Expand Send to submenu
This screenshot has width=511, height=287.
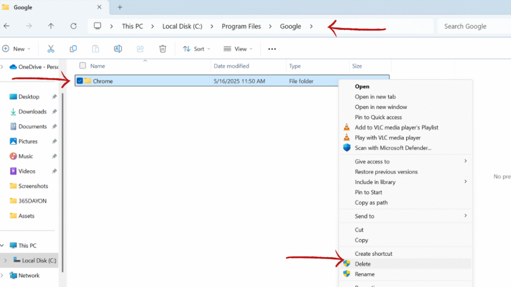(466, 216)
